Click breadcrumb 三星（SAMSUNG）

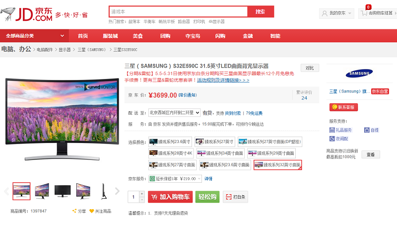(x=92, y=50)
